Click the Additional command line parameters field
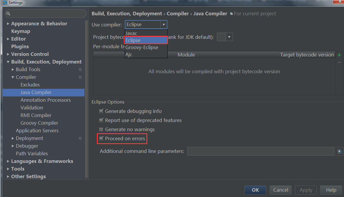The width and height of the screenshot is (344, 197). pos(260,151)
